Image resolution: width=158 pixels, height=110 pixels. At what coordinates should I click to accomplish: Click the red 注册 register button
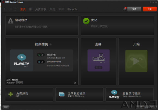(150, 9)
